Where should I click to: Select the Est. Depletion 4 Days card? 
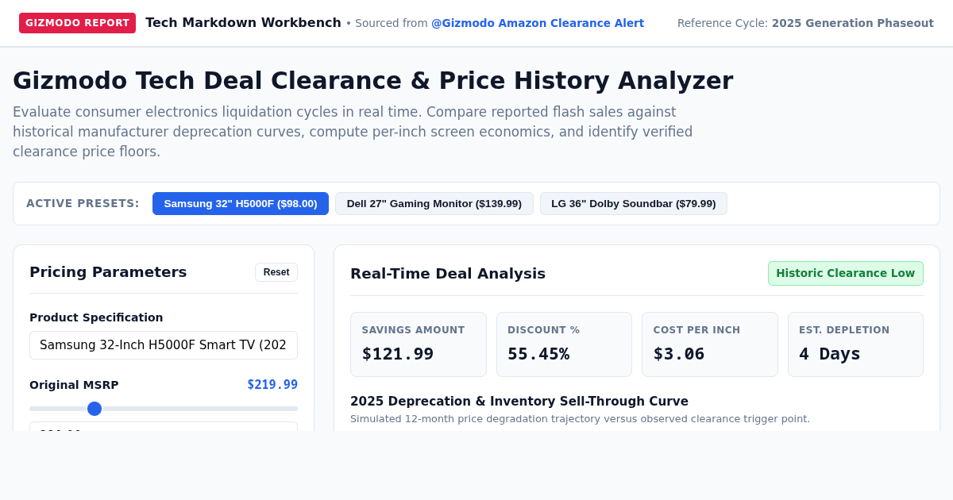point(855,344)
